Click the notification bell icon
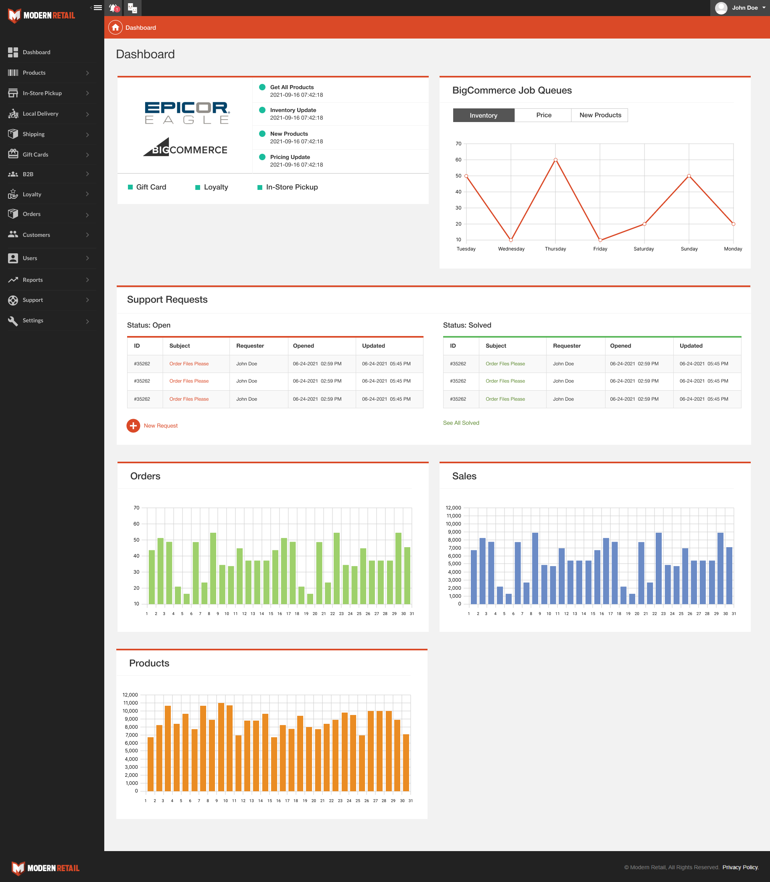The width and height of the screenshot is (770, 882). (x=114, y=8)
